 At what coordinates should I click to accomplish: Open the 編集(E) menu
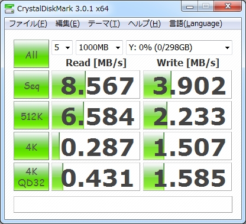click(67, 24)
